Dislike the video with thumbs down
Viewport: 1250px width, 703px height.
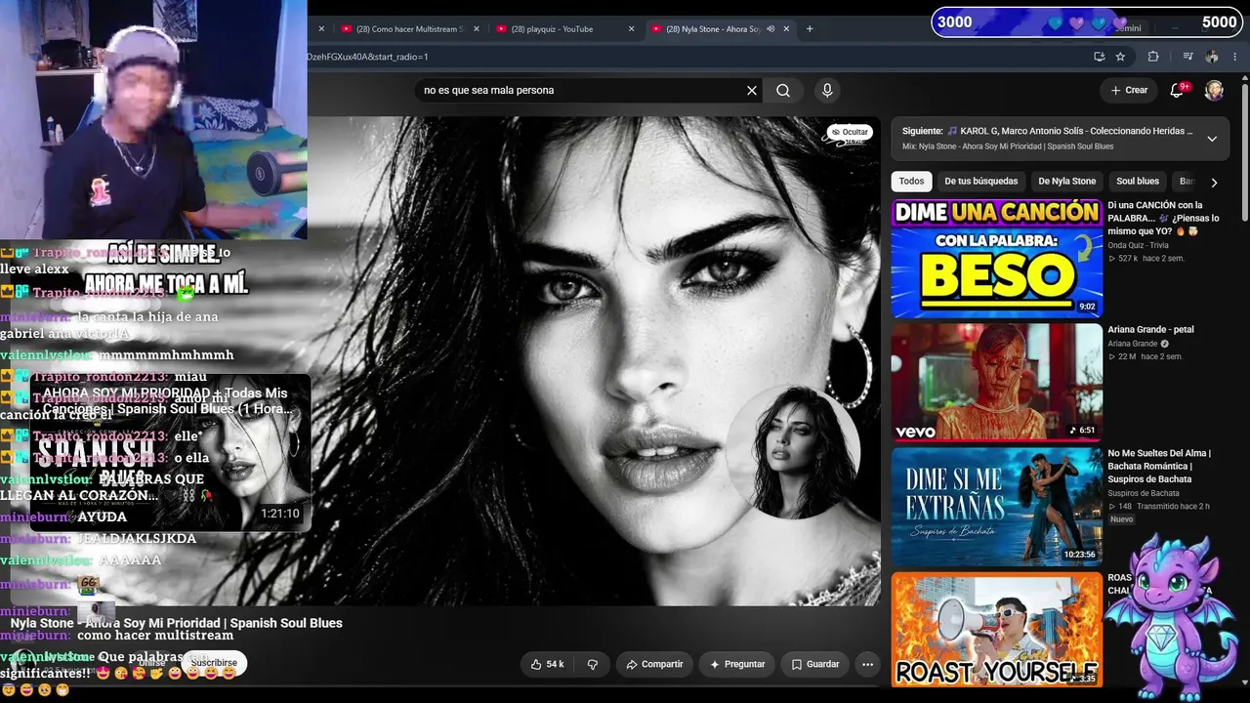click(x=592, y=664)
